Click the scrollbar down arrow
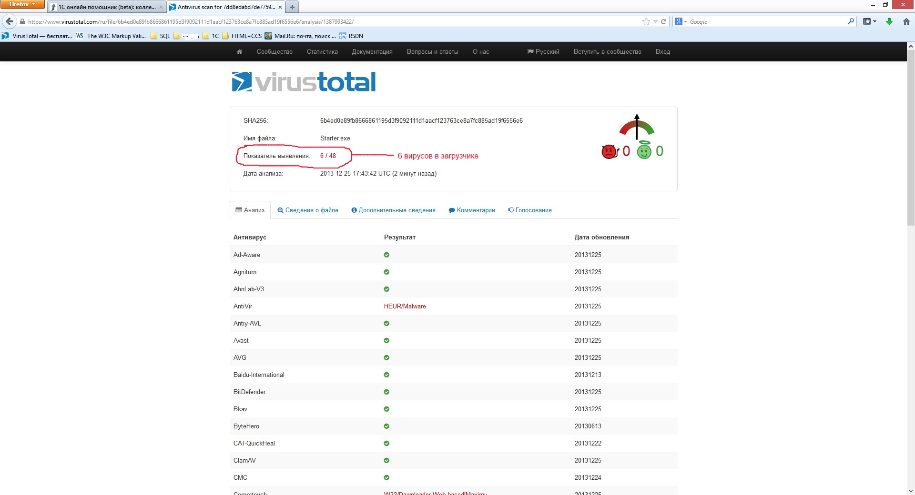The height and width of the screenshot is (495, 915). (x=911, y=491)
